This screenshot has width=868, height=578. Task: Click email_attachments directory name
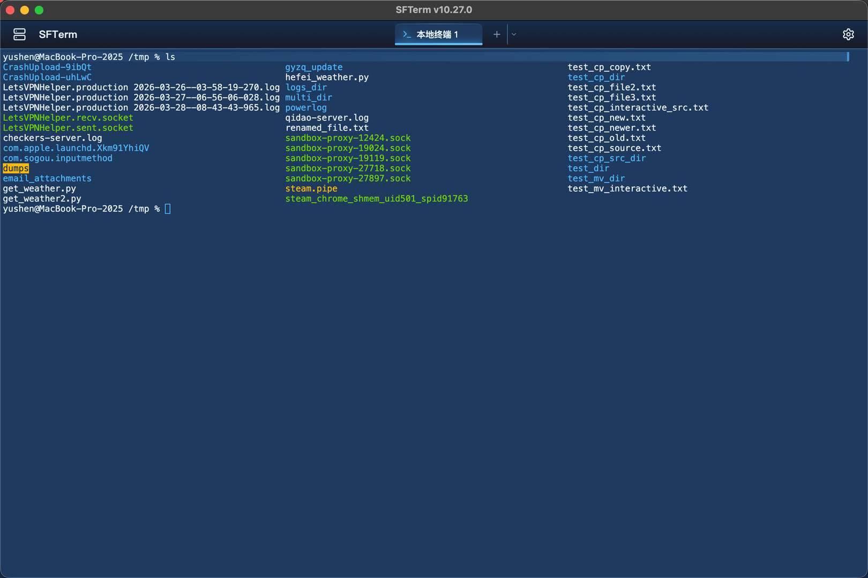(x=47, y=179)
